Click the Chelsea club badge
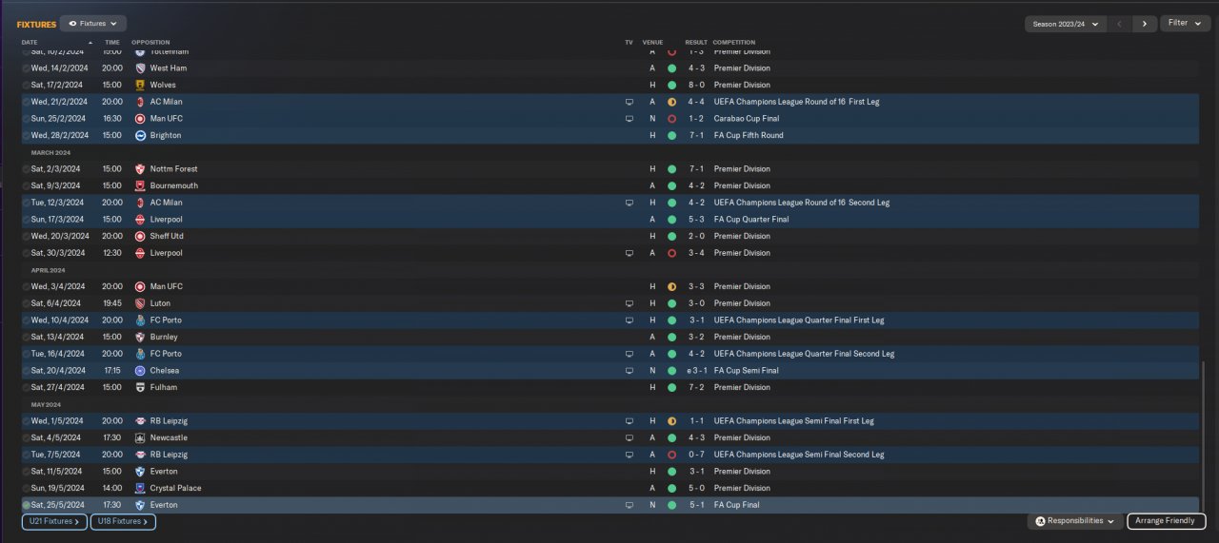This screenshot has height=543, width=1219. tap(140, 371)
